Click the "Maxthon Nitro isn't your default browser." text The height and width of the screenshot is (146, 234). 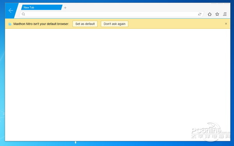point(41,24)
